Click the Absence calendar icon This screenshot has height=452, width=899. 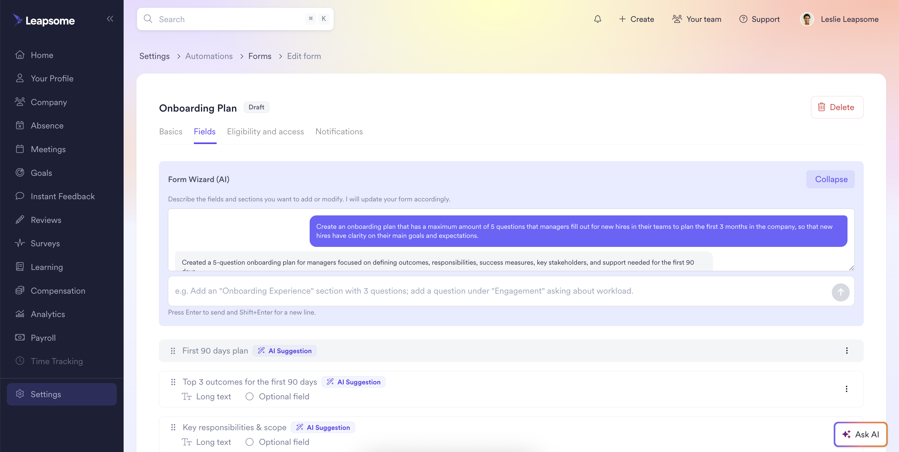pyautogui.click(x=20, y=125)
